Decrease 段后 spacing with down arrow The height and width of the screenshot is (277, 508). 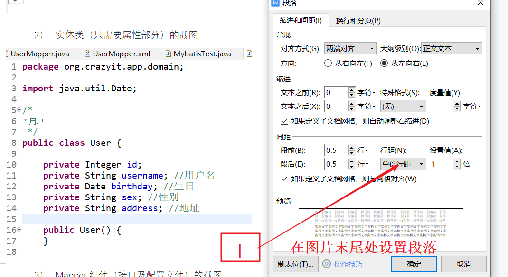tap(352, 167)
